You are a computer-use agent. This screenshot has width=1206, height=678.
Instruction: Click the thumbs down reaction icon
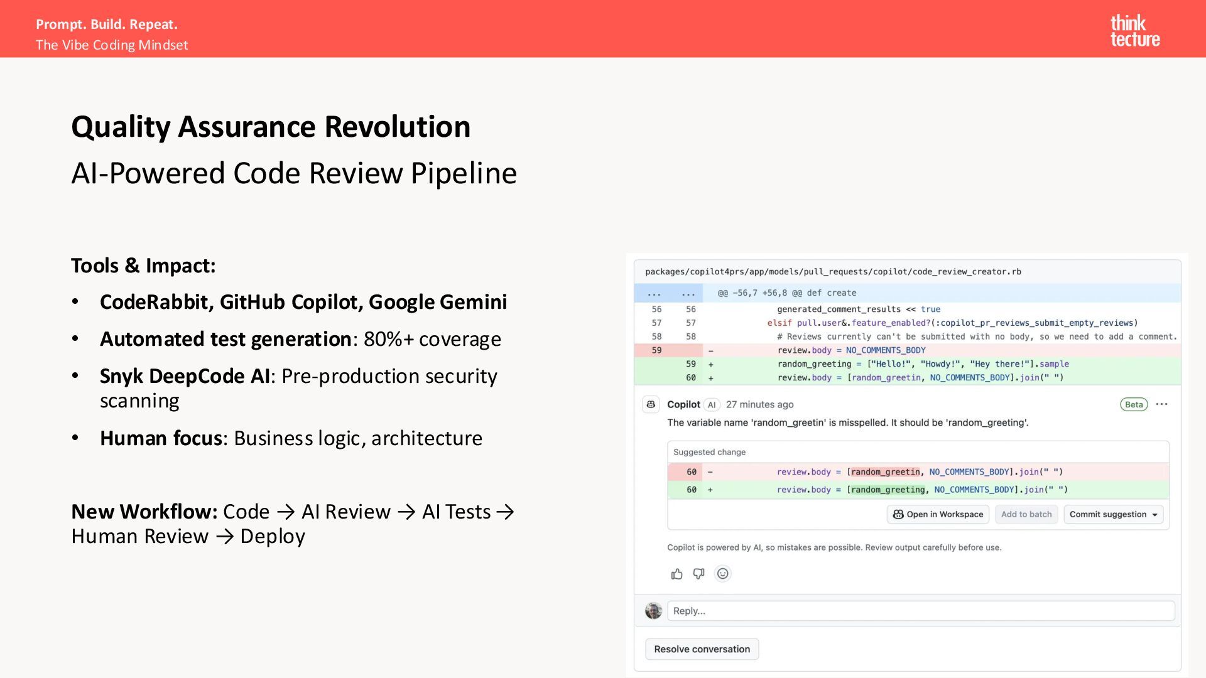click(x=698, y=574)
